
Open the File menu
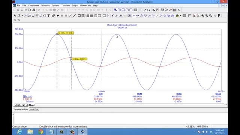pos(18,6)
